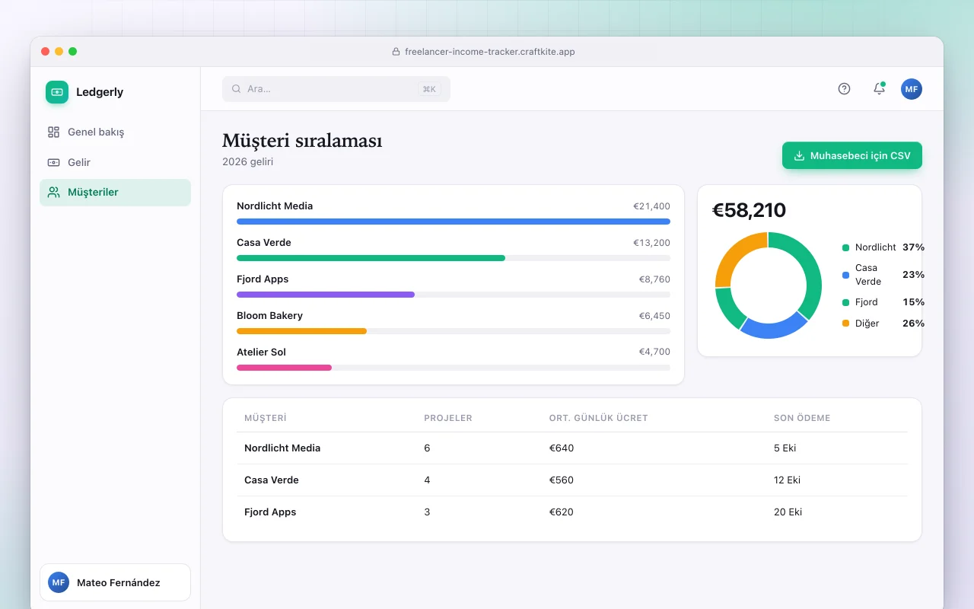Click the Müşteriler people icon
This screenshot has width=974, height=609.
pyautogui.click(x=53, y=193)
